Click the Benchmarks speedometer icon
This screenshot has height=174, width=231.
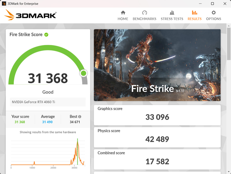144,13
